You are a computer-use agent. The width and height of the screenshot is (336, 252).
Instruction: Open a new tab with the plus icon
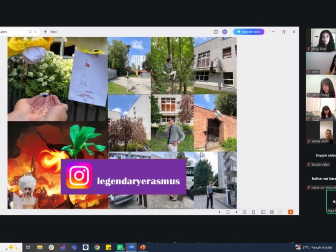click(45, 32)
